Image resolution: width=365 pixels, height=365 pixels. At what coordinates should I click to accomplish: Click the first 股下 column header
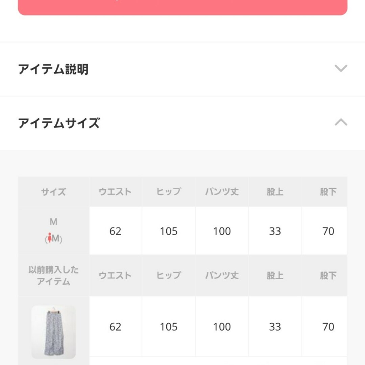coord(328,192)
